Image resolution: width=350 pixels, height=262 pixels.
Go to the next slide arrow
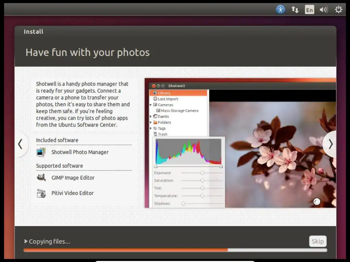[331, 144]
